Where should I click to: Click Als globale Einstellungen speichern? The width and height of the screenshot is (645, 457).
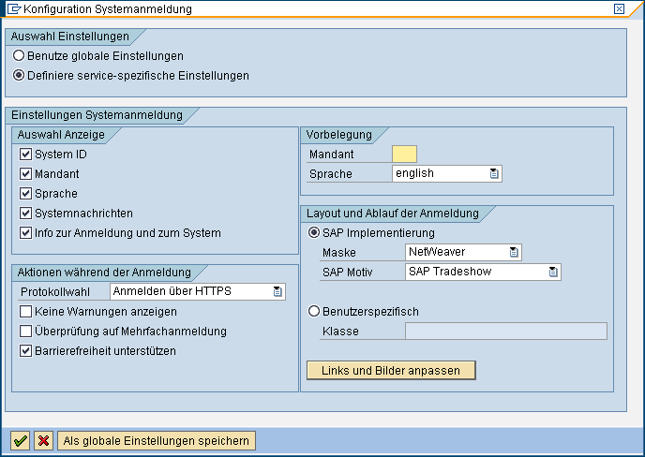(157, 440)
